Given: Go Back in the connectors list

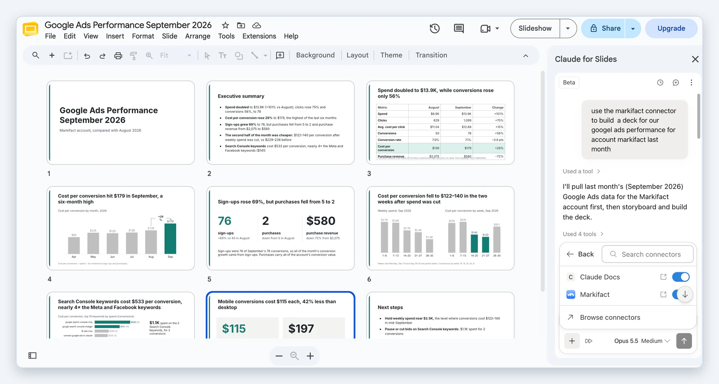Looking at the screenshot, I should 580,254.
